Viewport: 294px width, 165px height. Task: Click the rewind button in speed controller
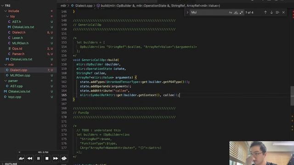coord(30,159)
